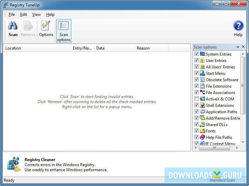Sort by the Reason column header
Screen dimensions: 249x186
pyautogui.click(x=151, y=48)
